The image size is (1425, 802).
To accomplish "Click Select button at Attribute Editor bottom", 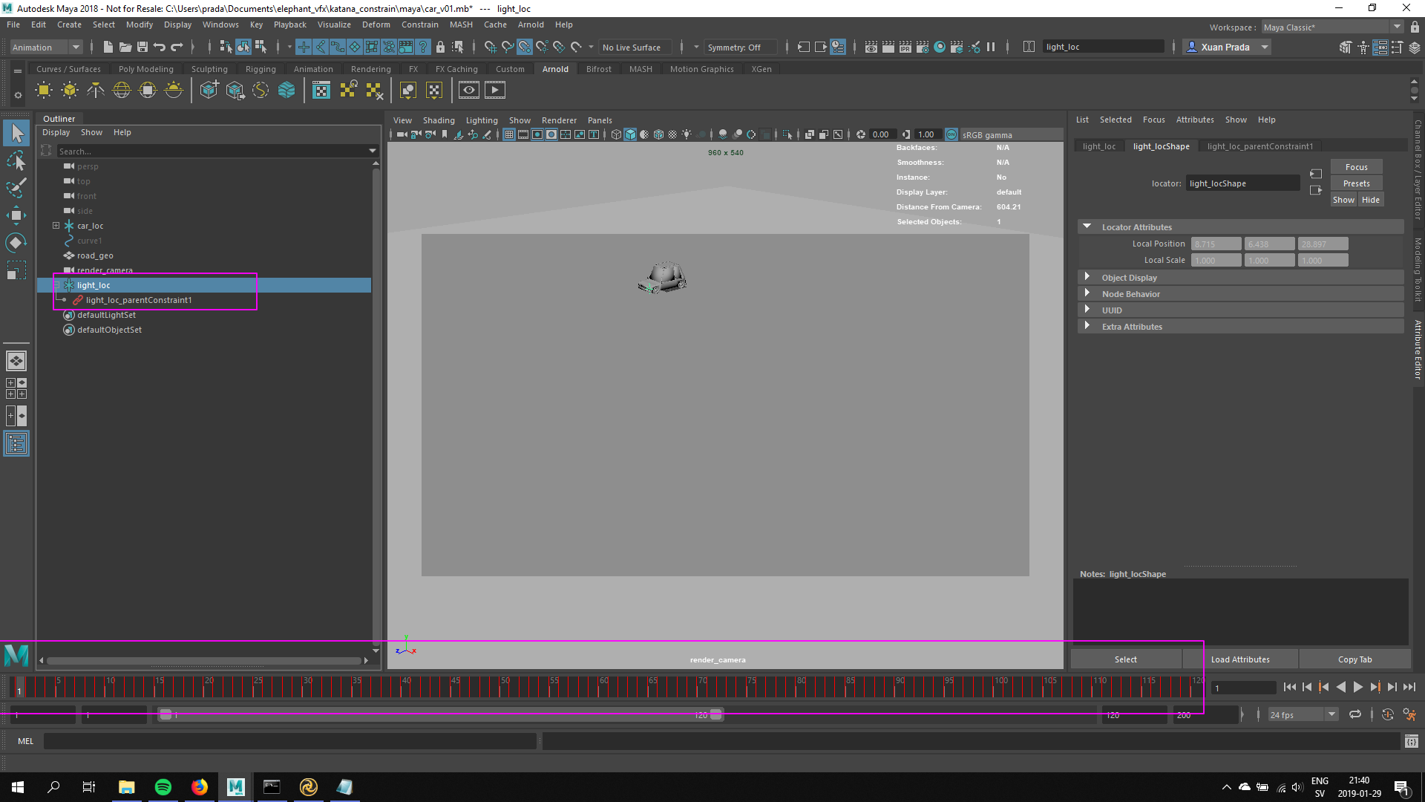I will click(x=1126, y=659).
